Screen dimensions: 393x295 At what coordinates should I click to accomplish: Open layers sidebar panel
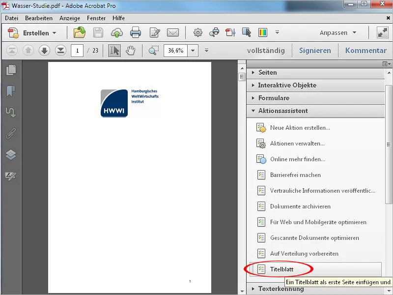pos(11,154)
